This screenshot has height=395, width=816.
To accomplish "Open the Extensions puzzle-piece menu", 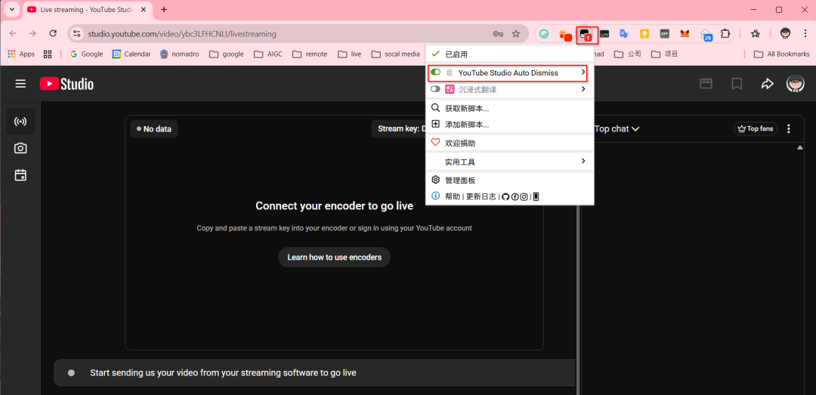I will coord(725,34).
